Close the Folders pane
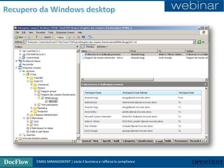 pos(77,47)
